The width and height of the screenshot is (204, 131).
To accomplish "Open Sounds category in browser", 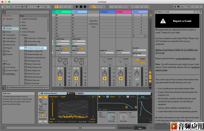I will 9,28.
